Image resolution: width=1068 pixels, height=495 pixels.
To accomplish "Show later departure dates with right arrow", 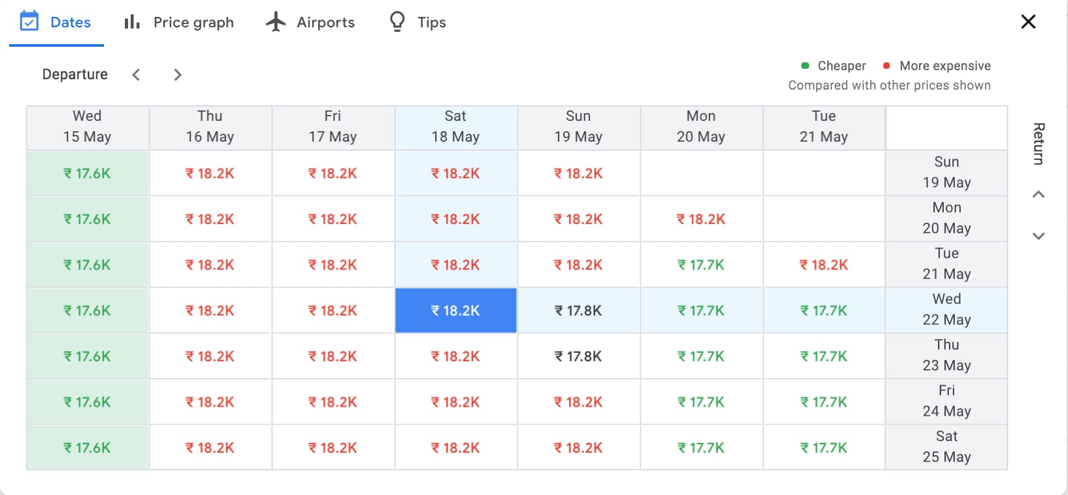I will (178, 75).
